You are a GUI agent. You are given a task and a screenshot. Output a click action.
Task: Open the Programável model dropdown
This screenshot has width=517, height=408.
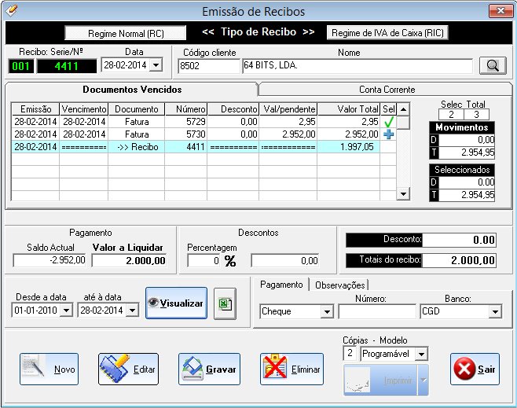(421, 355)
